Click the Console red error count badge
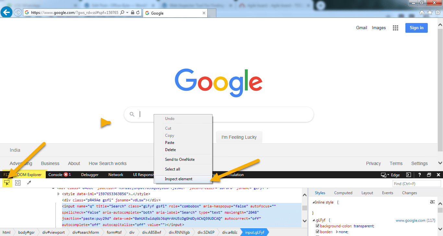The image size is (443, 236). click(x=66, y=174)
